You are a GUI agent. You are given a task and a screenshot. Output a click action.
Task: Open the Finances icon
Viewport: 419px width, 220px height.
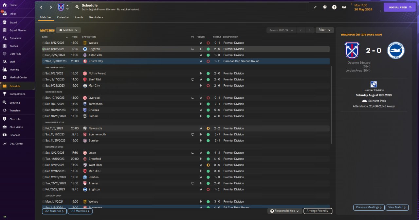pyautogui.click(x=5, y=135)
